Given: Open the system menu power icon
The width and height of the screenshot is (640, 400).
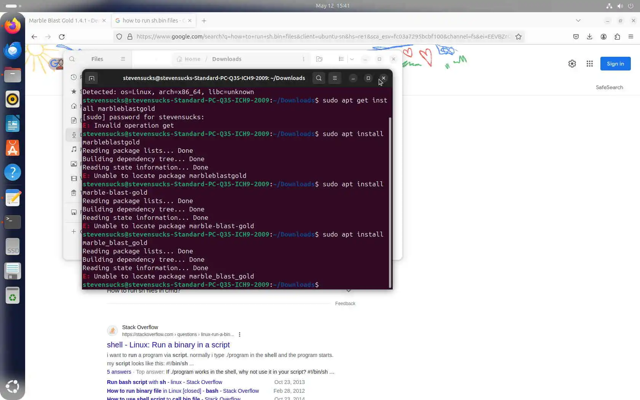Looking at the screenshot, I should click(x=631, y=6).
